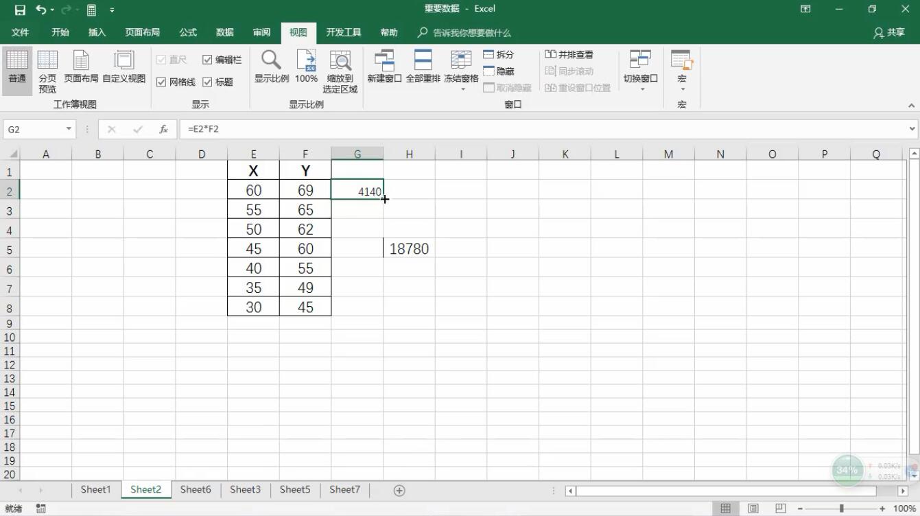Select cell H5 containing 18780
This screenshot has height=516, width=920.
pos(409,248)
